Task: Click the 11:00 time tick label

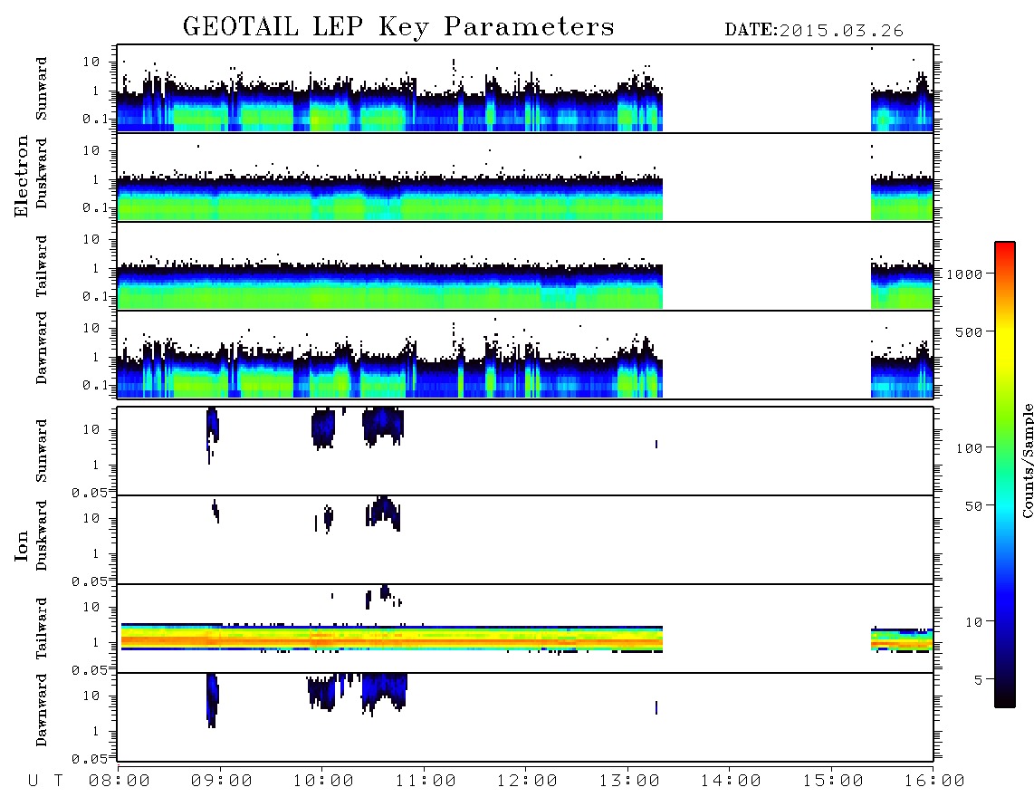Action: point(426,782)
